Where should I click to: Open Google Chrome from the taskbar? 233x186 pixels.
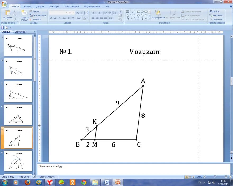click(x=84, y=182)
